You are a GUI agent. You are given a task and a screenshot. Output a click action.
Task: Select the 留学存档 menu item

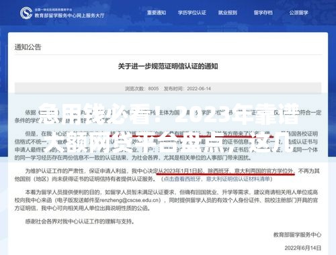(263, 13)
